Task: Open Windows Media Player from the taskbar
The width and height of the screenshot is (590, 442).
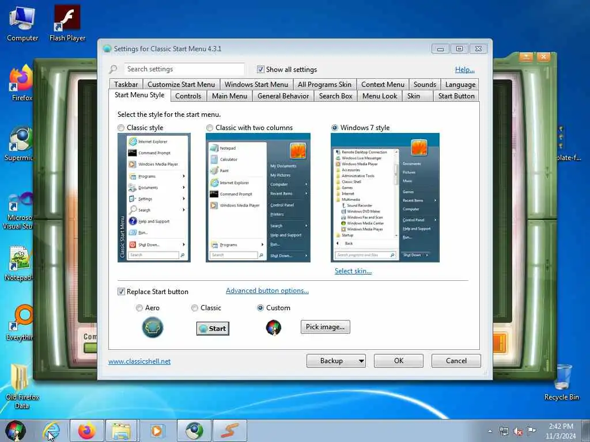Action: tap(157, 430)
